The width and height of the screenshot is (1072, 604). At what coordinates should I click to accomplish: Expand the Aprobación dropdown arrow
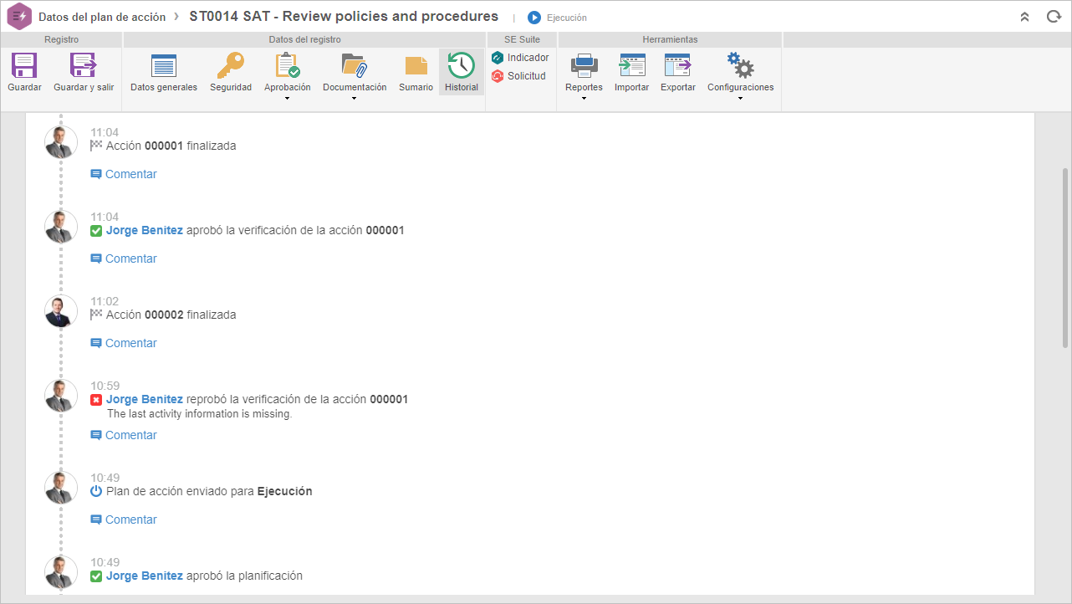pos(288,99)
